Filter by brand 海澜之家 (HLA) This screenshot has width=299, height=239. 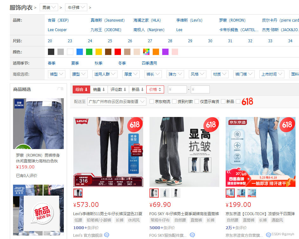[x=147, y=20]
